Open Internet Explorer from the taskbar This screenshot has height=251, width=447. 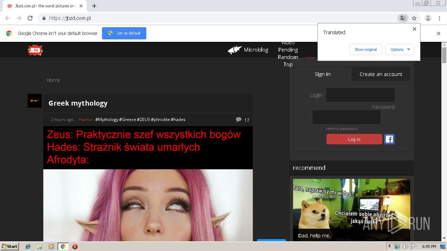tap(28, 246)
